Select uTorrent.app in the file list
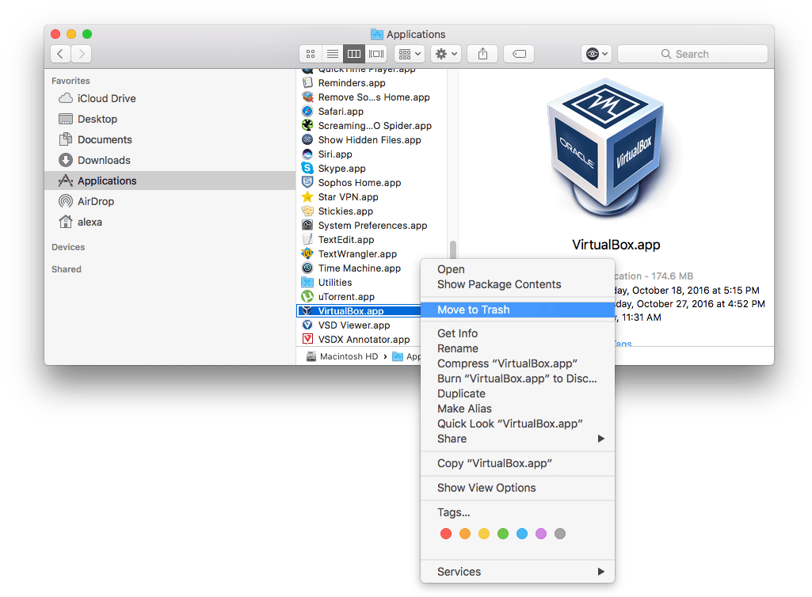Viewport: 812px width, 597px height. pos(345,296)
